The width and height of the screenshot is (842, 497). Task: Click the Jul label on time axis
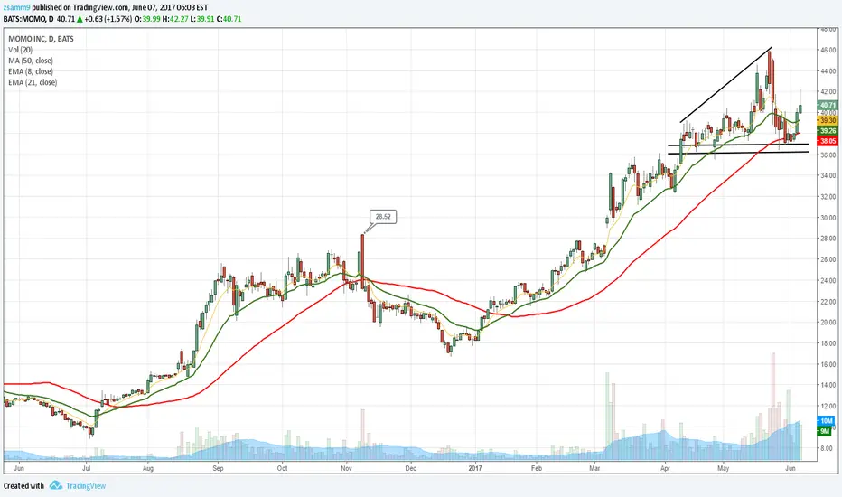tap(87, 468)
